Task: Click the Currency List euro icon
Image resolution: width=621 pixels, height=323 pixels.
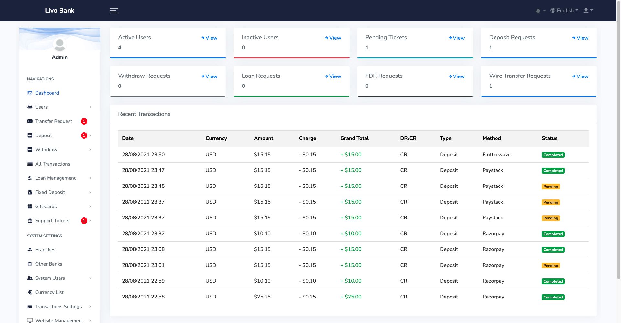Action: [x=30, y=292]
